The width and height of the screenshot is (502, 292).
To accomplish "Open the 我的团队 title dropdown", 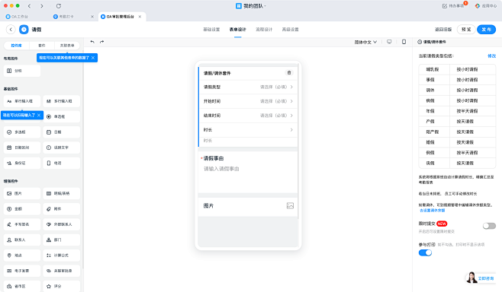I will 251,6.
